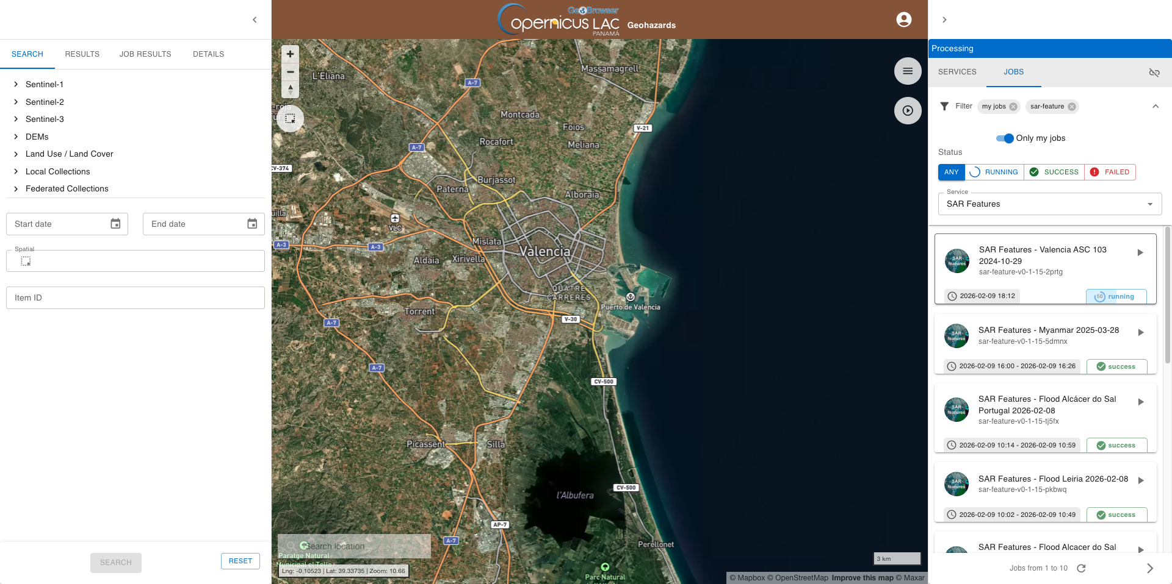Zoom in on the map
Screen dimensions: 1172x584
pyautogui.click(x=291, y=54)
